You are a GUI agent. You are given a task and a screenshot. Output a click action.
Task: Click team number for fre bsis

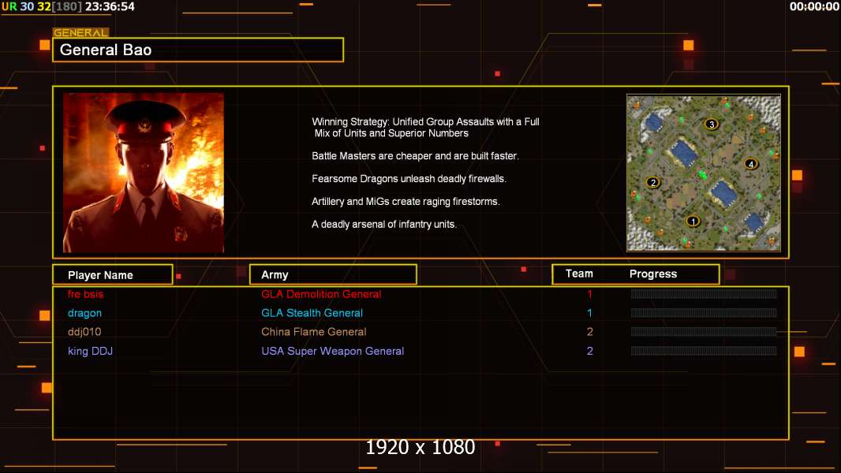pos(589,294)
